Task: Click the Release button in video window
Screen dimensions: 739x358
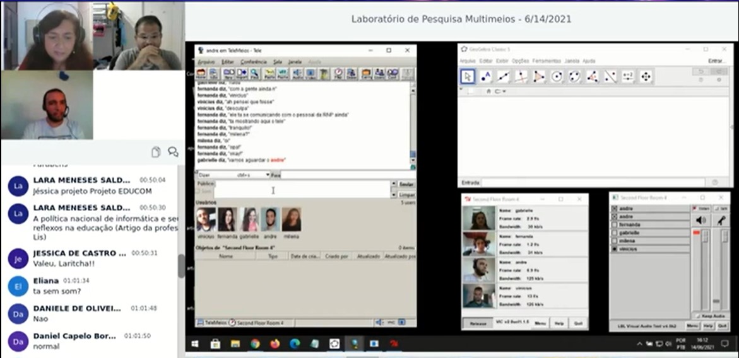Action: click(x=478, y=323)
